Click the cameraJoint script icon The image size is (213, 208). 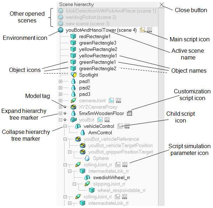pyautogui.click(x=111, y=100)
